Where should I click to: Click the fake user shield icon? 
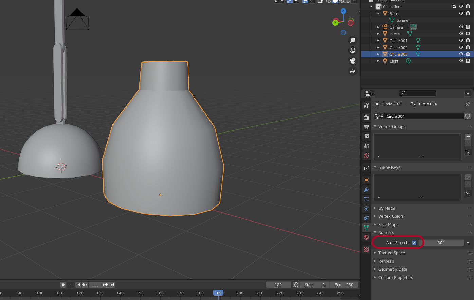[x=468, y=116]
